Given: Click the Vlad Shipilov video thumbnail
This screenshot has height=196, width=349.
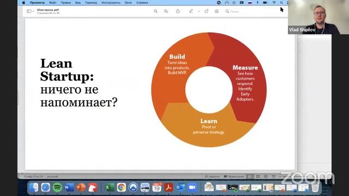Looking at the screenshot, I should click(x=318, y=17).
